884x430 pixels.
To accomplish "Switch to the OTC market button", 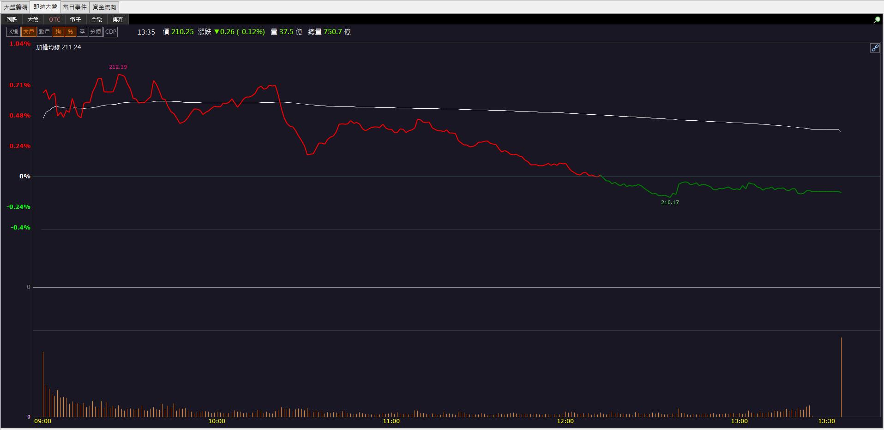I will point(54,19).
